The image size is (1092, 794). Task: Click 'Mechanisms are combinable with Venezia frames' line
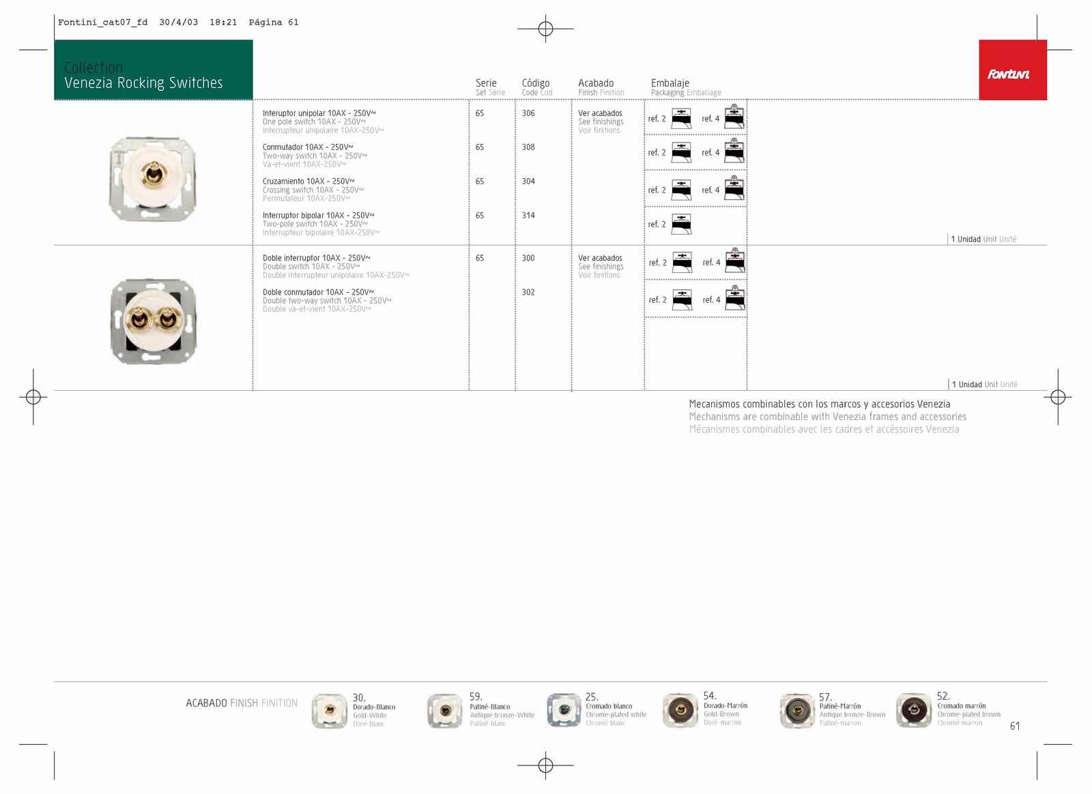click(x=828, y=417)
